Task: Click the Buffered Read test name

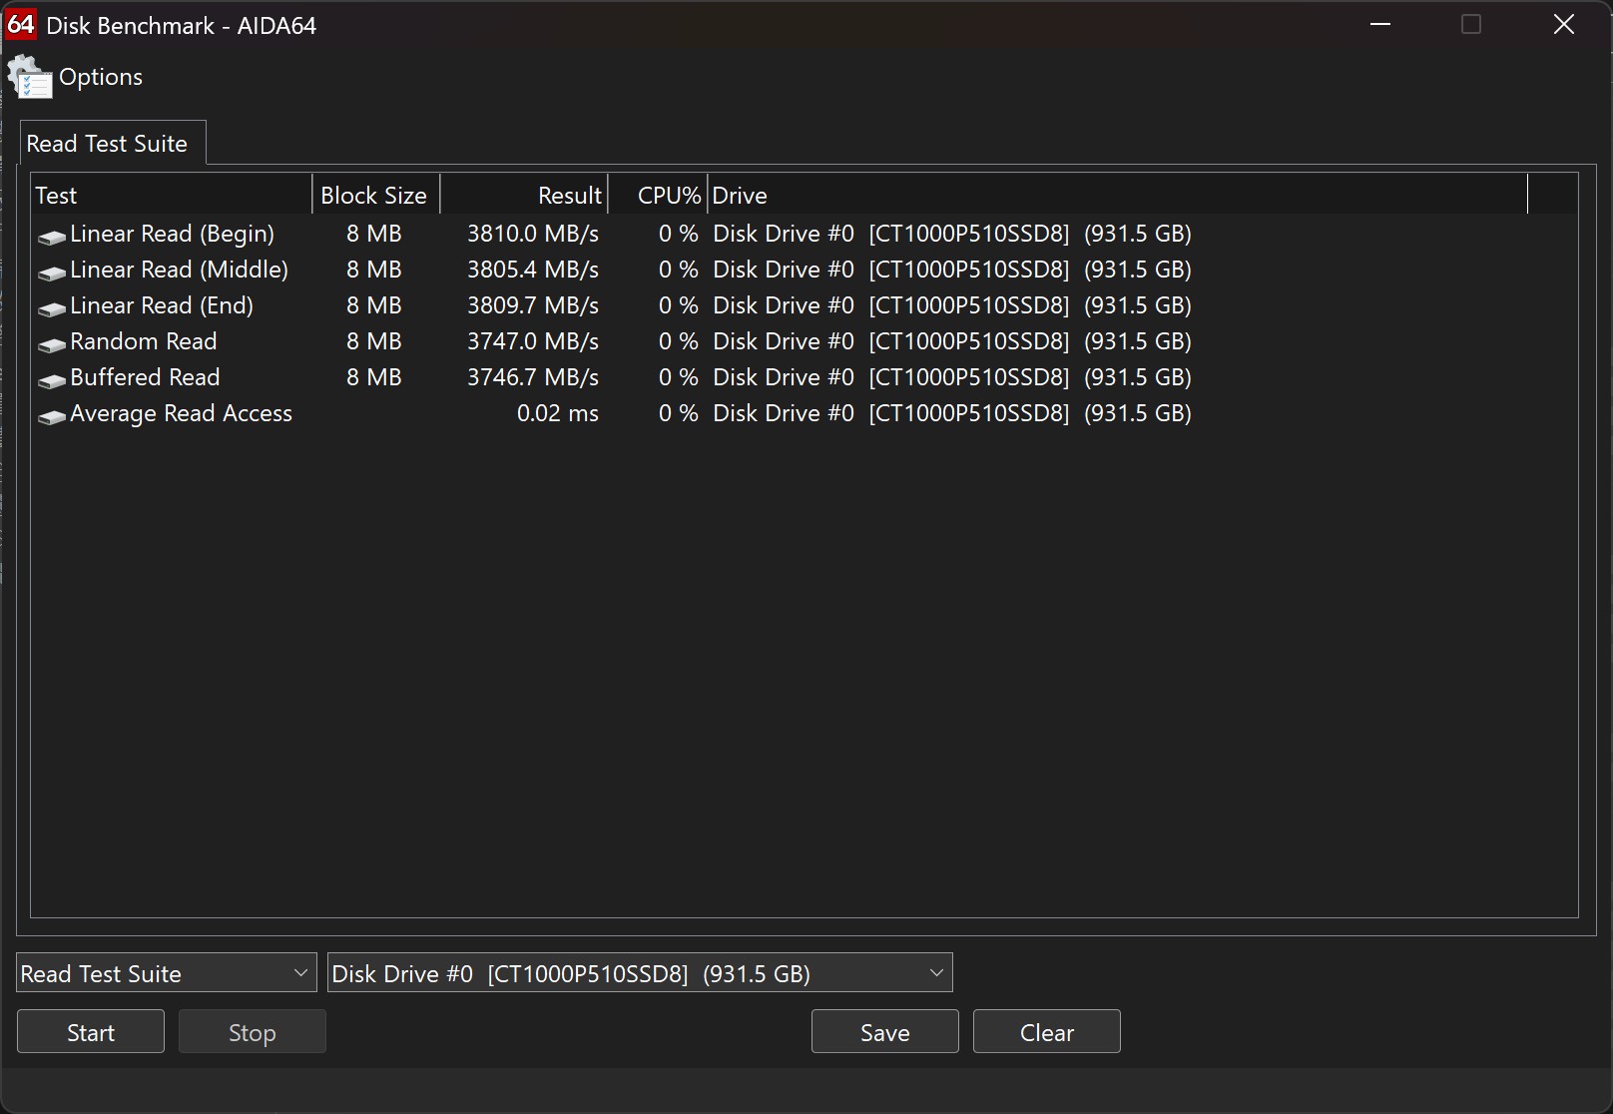Action: [145, 377]
